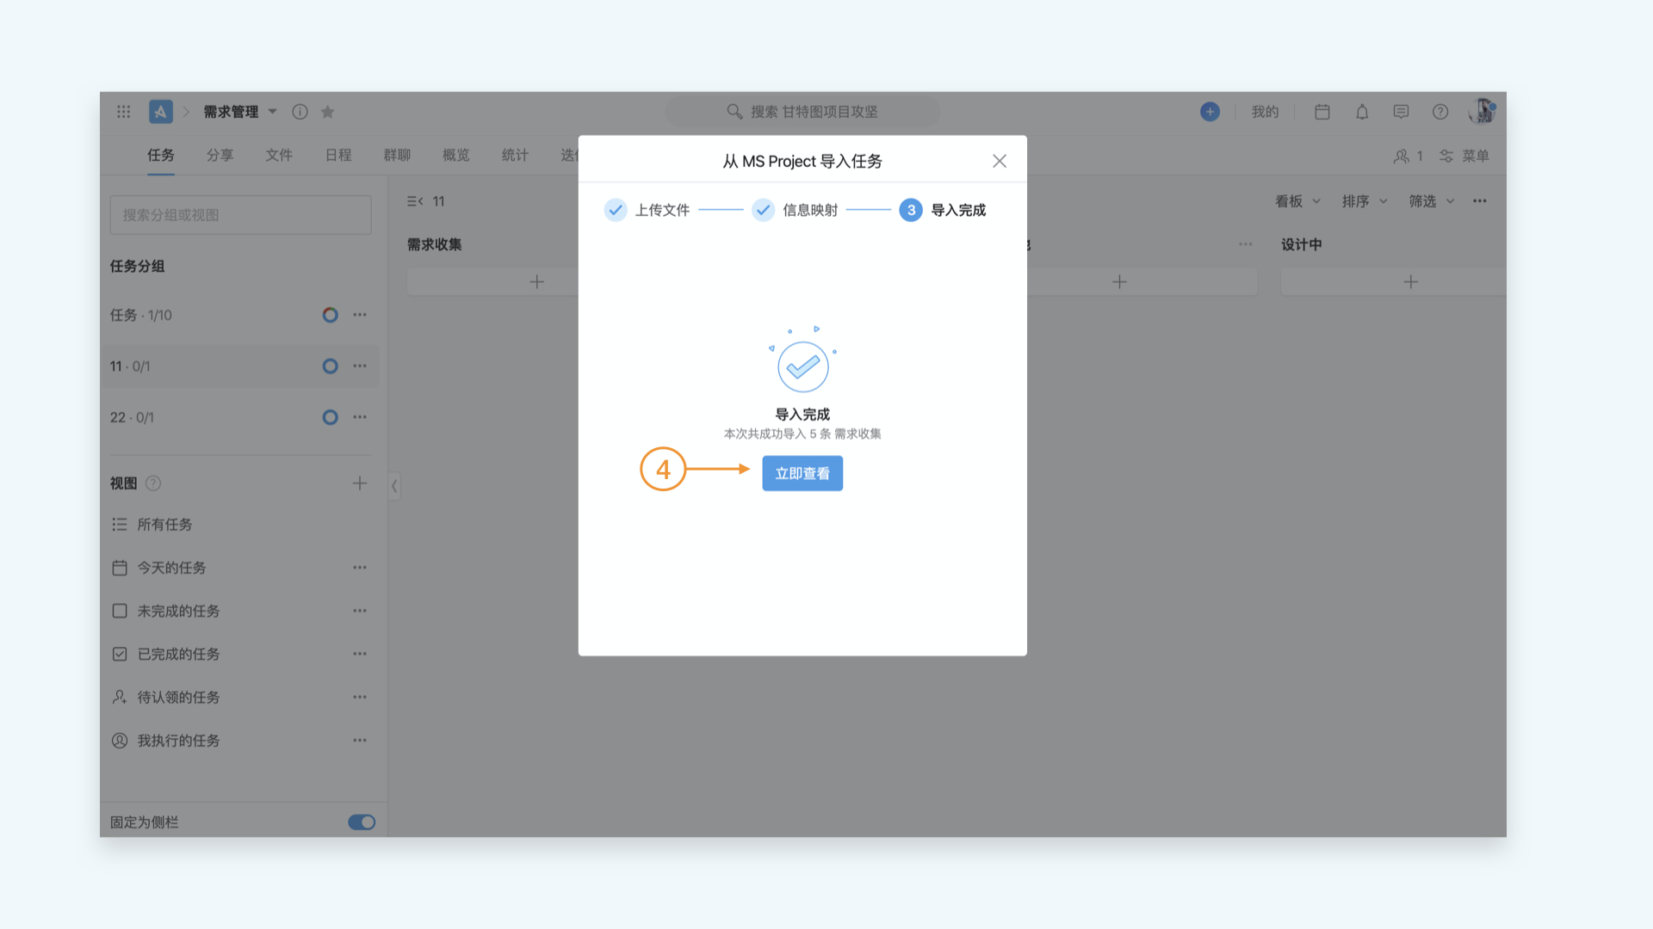Switch to the 文件 tab
The width and height of the screenshot is (1653, 929).
click(279, 155)
